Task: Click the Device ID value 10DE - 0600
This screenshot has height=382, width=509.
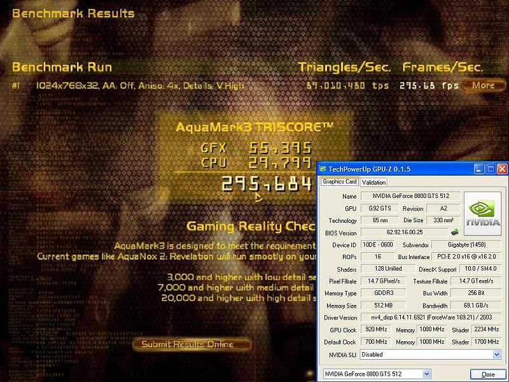Action: 378,244
